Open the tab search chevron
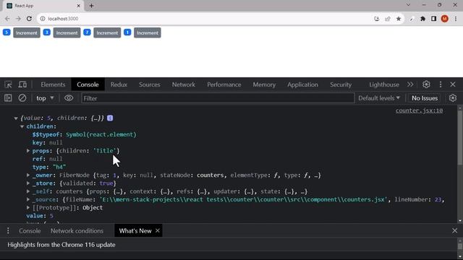The width and height of the screenshot is (463, 260). [x=408, y=5]
